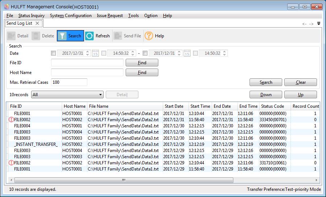The width and height of the screenshot is (326, 197).
Task: Sort by File Name column header
Action: (125, 106)
